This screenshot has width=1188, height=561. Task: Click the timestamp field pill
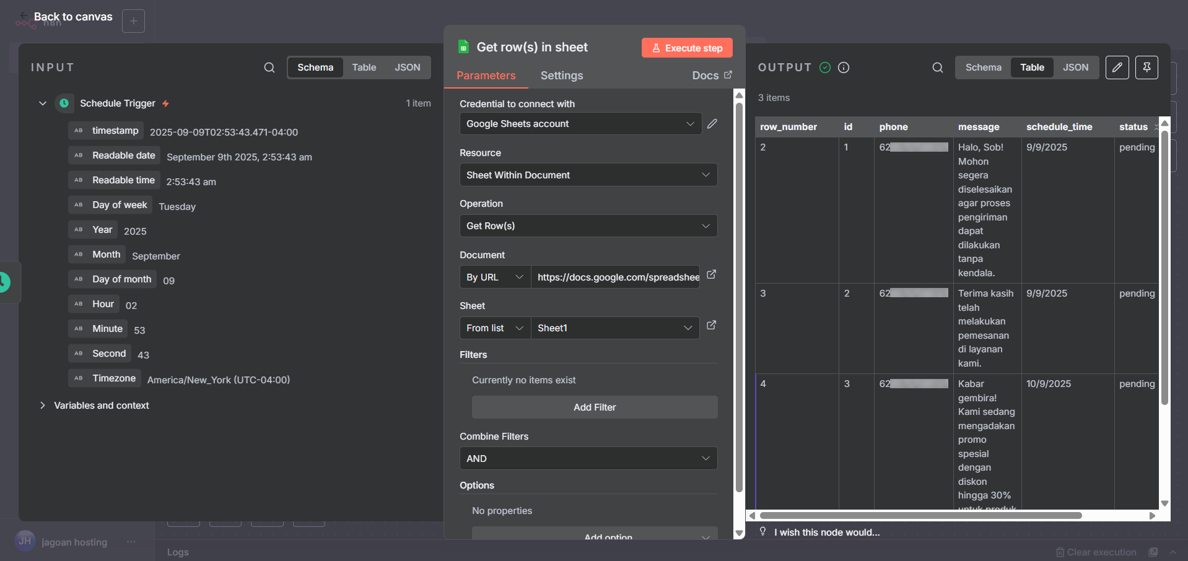click(x=106, y=131)
